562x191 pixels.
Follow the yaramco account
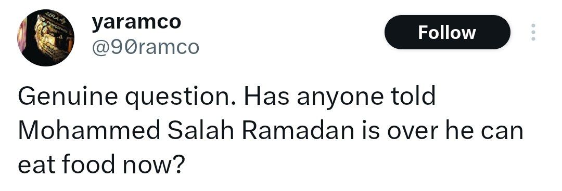pos(447,32)
